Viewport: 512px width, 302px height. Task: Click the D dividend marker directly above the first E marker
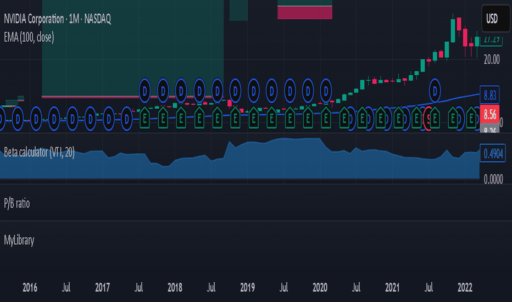144,91
